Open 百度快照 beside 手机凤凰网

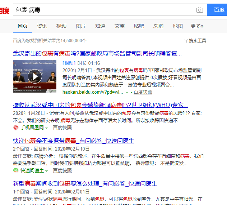point(62,128)
